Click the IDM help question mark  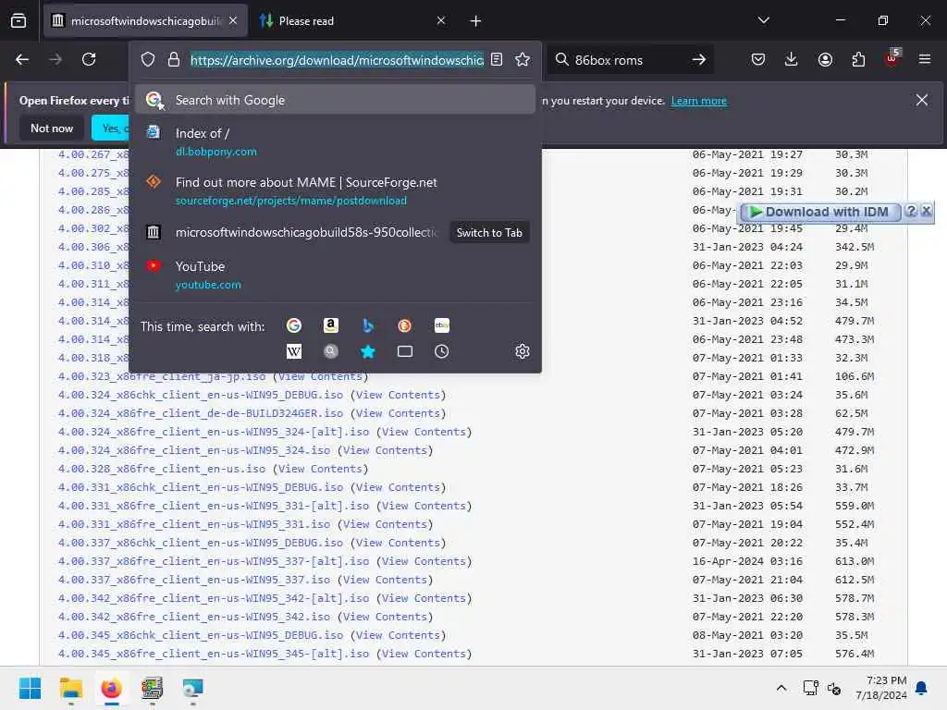click(911, 211)
